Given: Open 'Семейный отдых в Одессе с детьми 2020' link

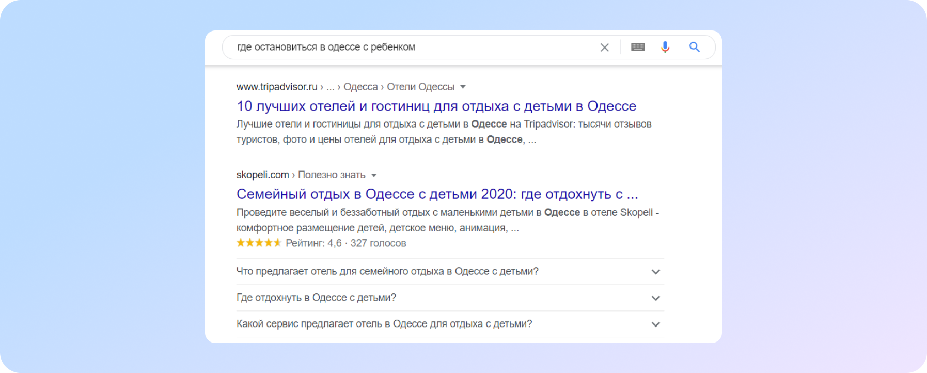Looking at the screenshot, I should [x=437, y=194].
